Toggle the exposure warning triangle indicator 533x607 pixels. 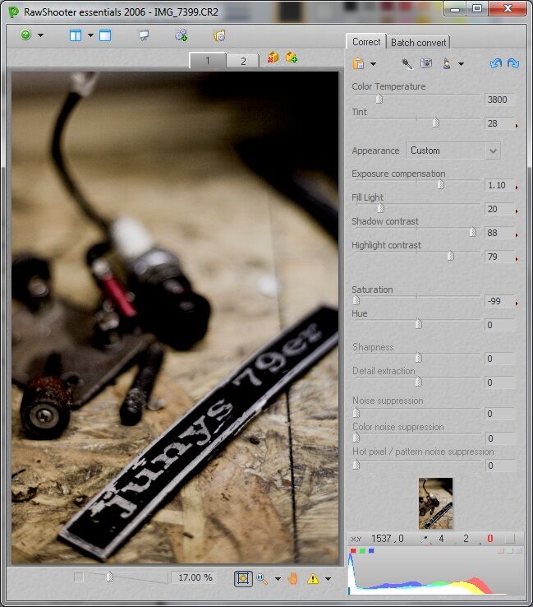(x=313, y=578)
